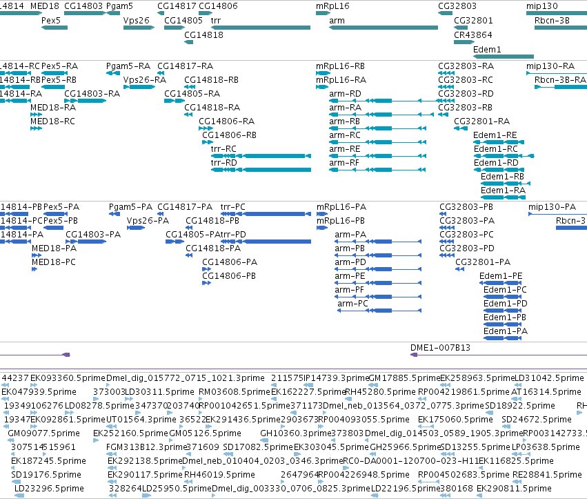
Task: Select the CG14806-PA protein feature
Action: click(207, 269)
